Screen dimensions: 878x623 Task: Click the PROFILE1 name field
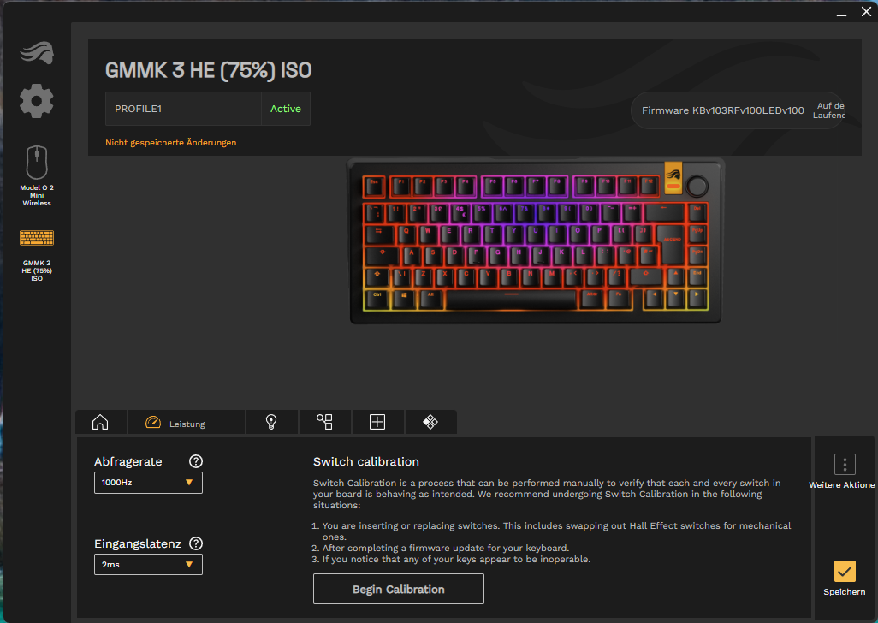[x=183, y=109]
